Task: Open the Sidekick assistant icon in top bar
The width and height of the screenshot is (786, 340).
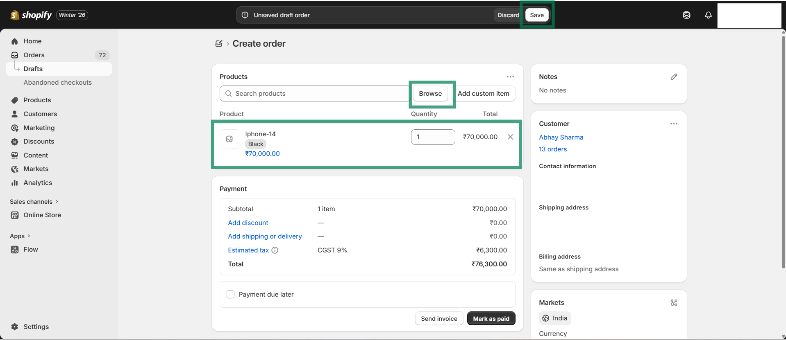Action: pos(686,15)
